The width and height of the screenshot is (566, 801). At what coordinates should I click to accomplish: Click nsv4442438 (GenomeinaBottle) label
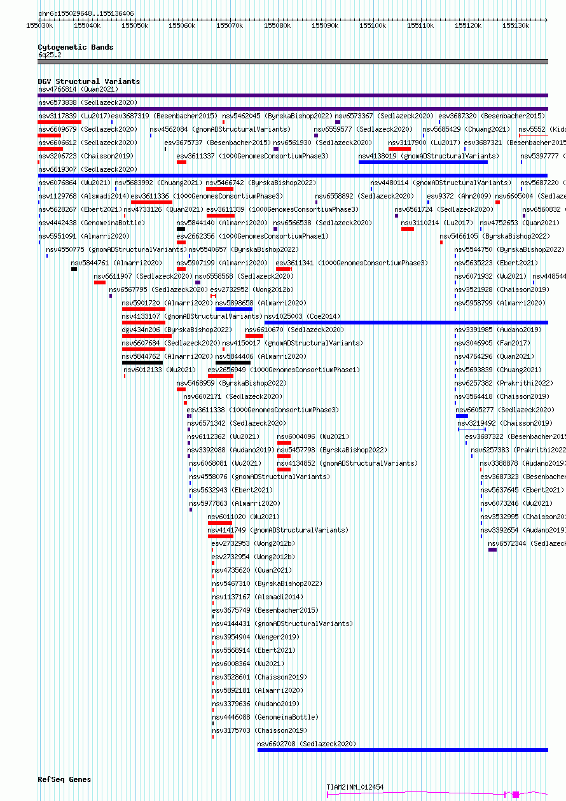pyautogui.click(x=91, y=223)
